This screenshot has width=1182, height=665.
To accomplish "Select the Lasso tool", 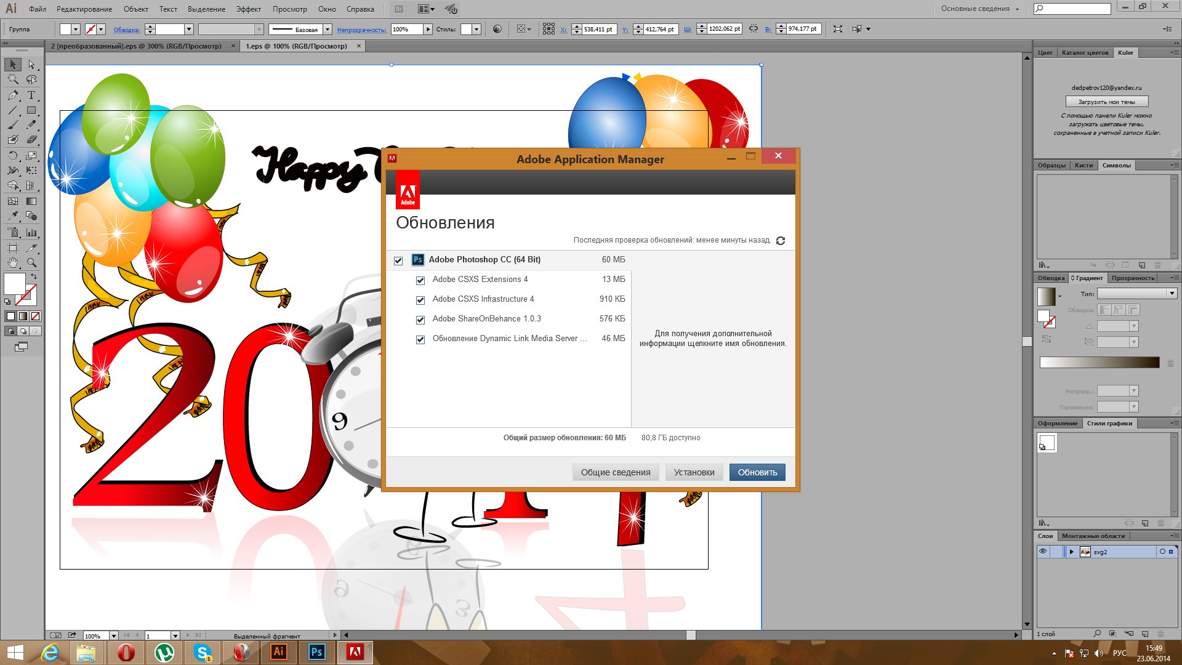I will coord(31,79).
